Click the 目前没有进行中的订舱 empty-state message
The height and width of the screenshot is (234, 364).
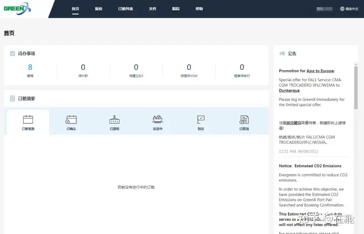[x=136, y=187]
